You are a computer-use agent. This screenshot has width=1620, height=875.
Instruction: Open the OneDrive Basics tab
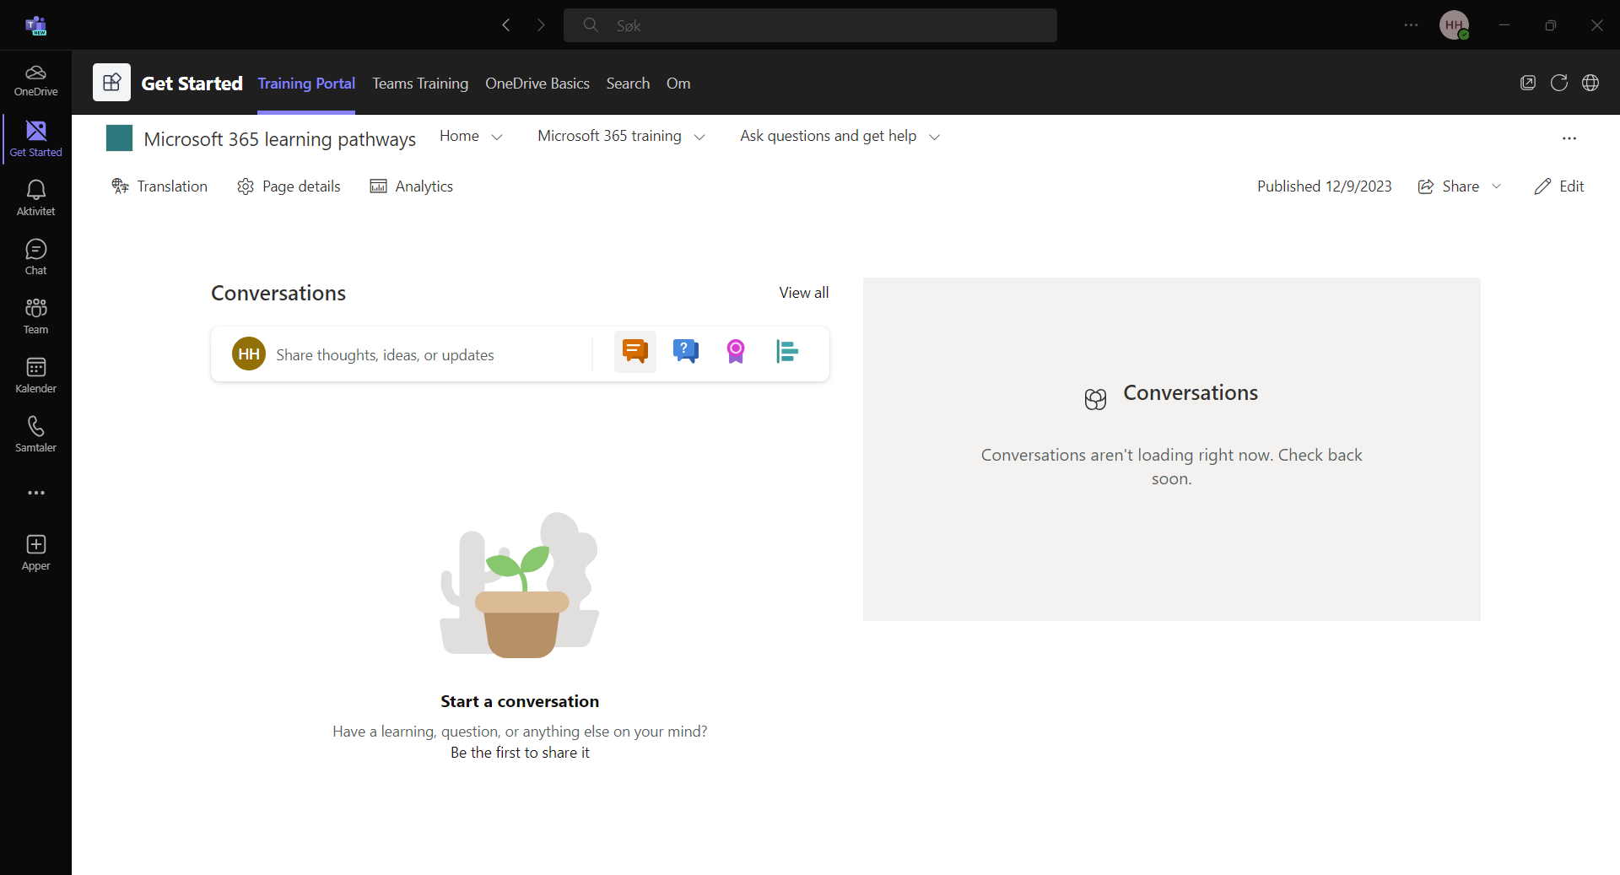pyautogui.click(x=537, y=84)
